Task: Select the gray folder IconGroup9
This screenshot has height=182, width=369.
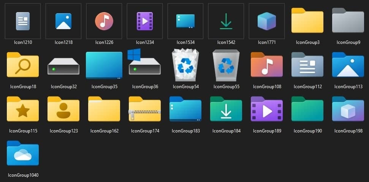Action: coord(348,20)
